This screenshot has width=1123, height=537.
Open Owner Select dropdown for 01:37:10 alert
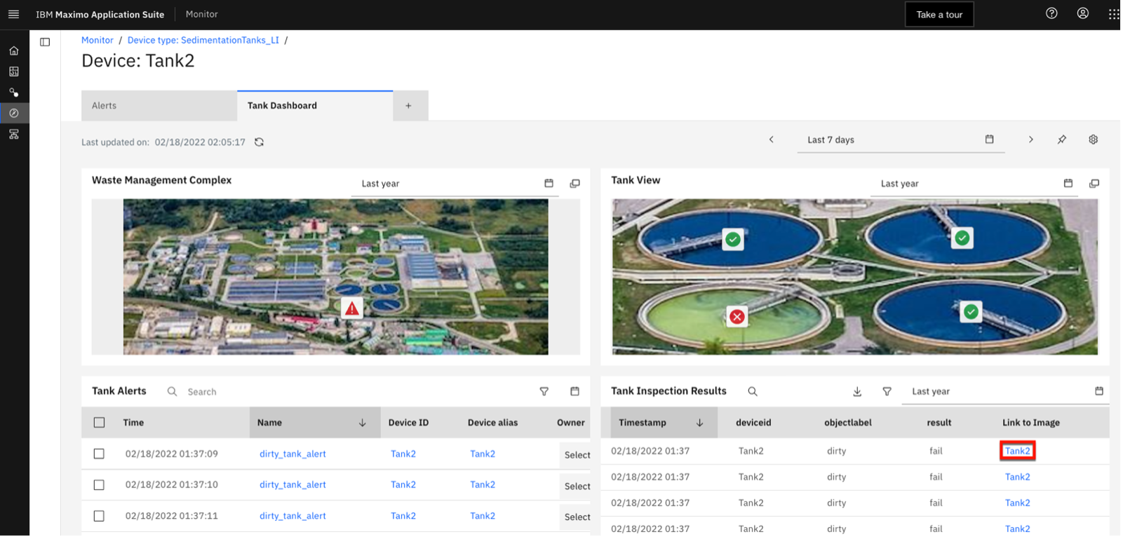click(576, 487)
